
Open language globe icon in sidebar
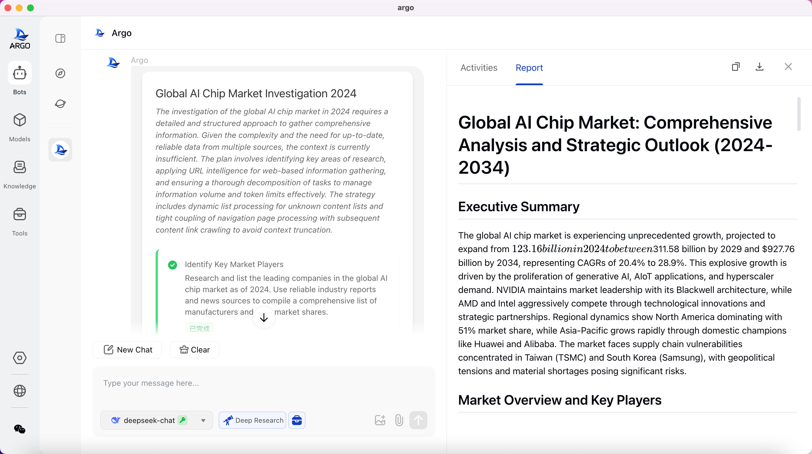pos(19,391)
